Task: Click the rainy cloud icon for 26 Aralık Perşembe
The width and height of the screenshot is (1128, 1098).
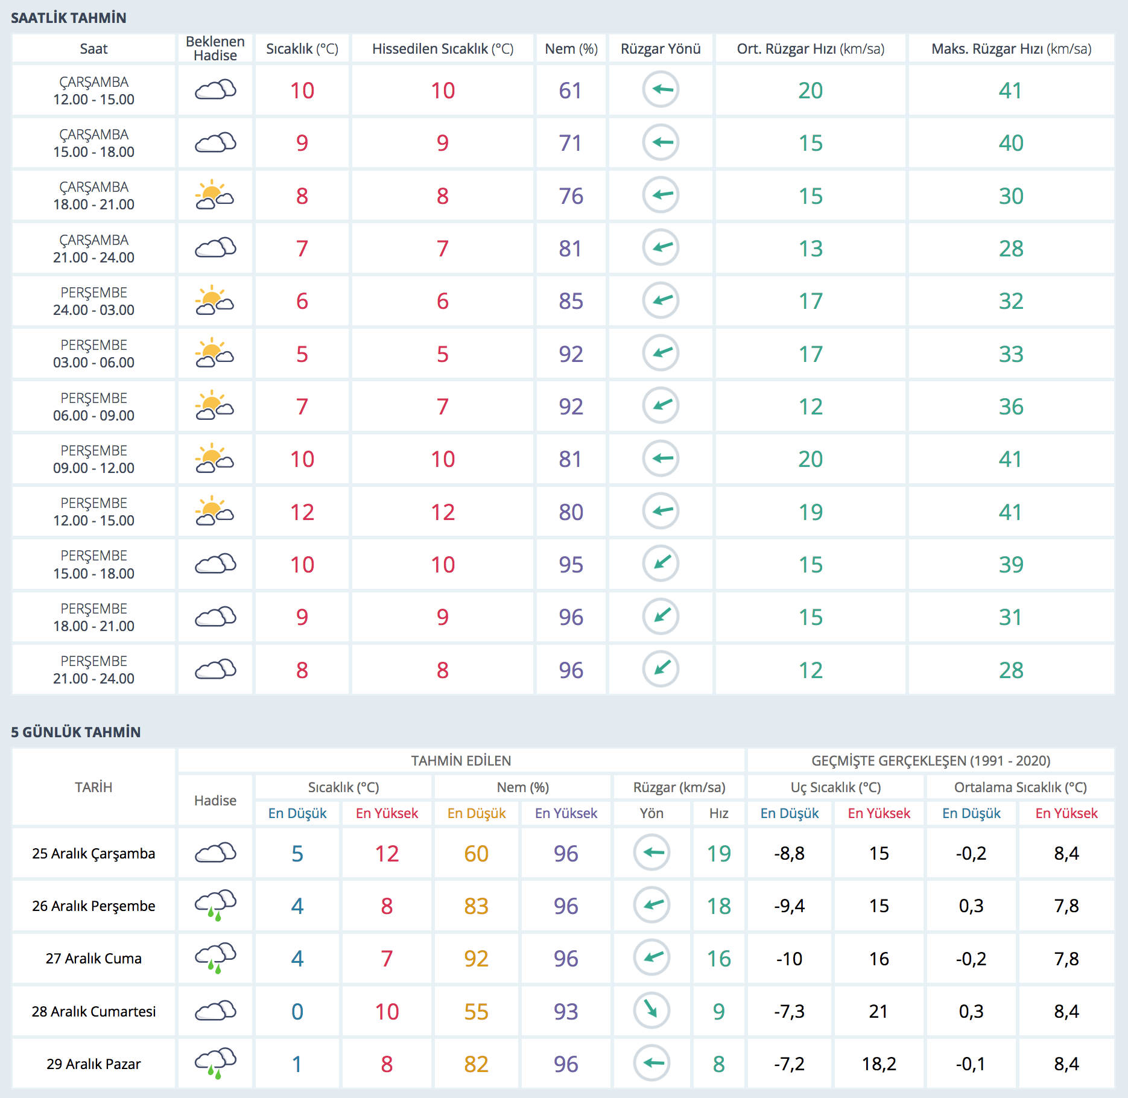Action: click(215, 905)
